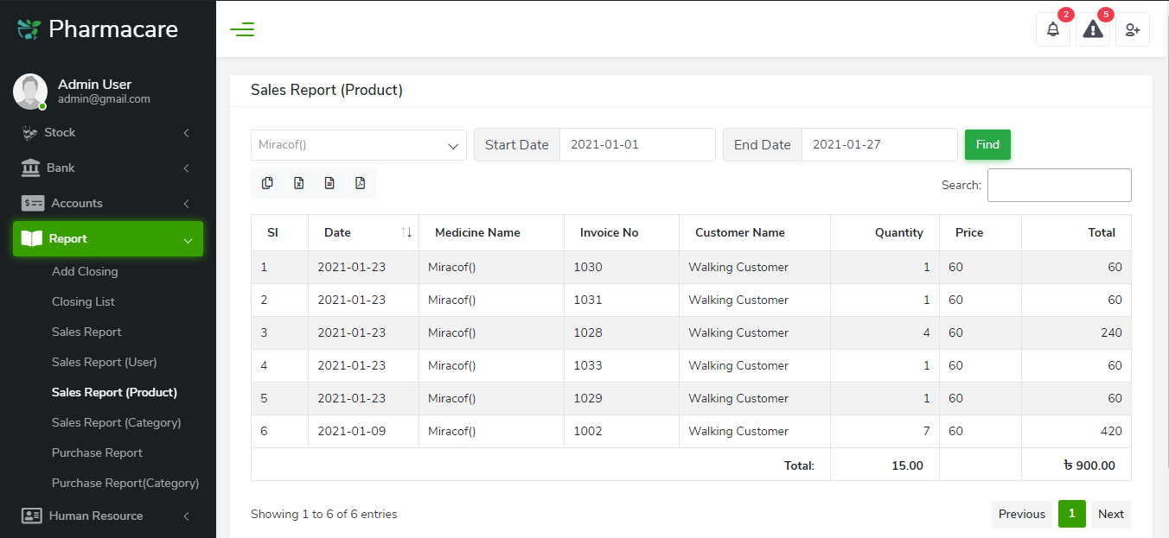Open the notifications bell icon
Screen dimensions: 1169x538
click(1053, 28)
